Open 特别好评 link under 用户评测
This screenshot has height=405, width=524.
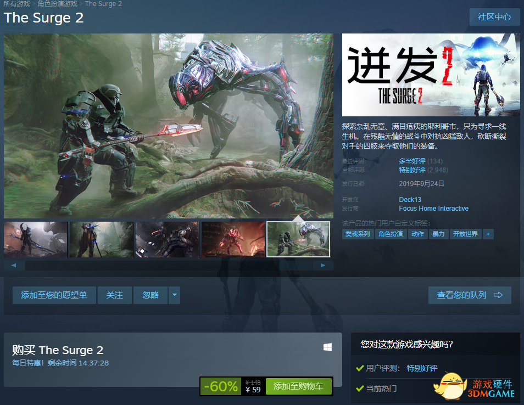(x=422, y=368)
